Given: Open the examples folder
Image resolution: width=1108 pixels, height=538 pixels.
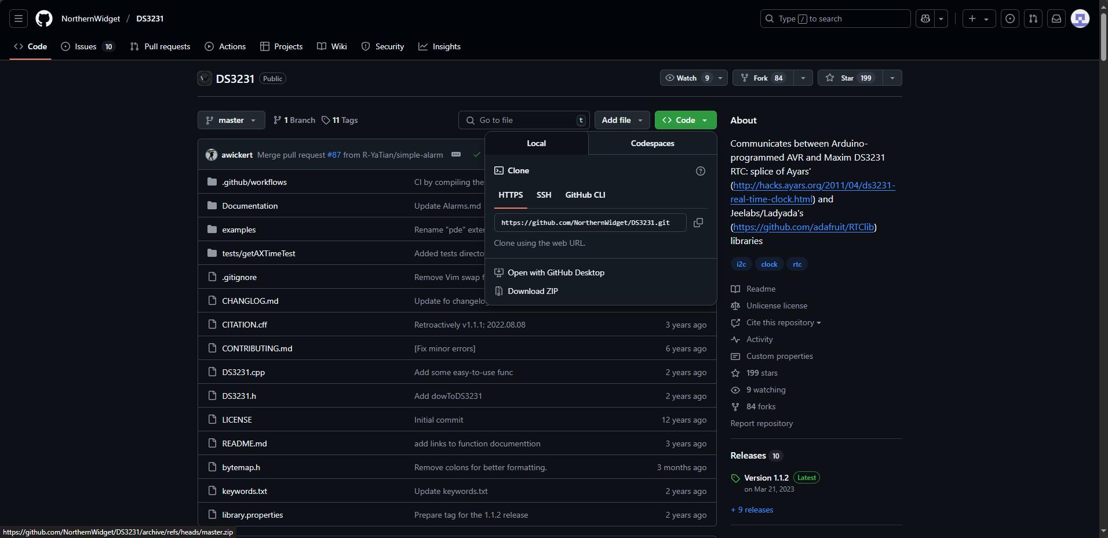Looking at the screenshot, I should [239, 230].
